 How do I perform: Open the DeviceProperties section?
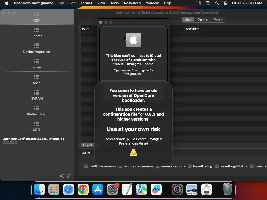point(37,48)
